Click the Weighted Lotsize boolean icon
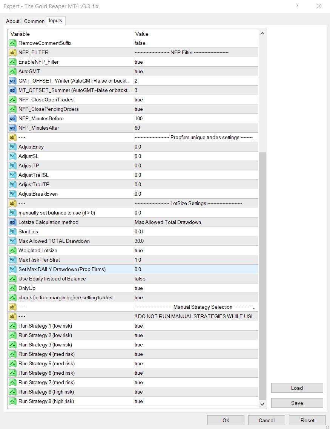The image size is (330, 429). 12,251
